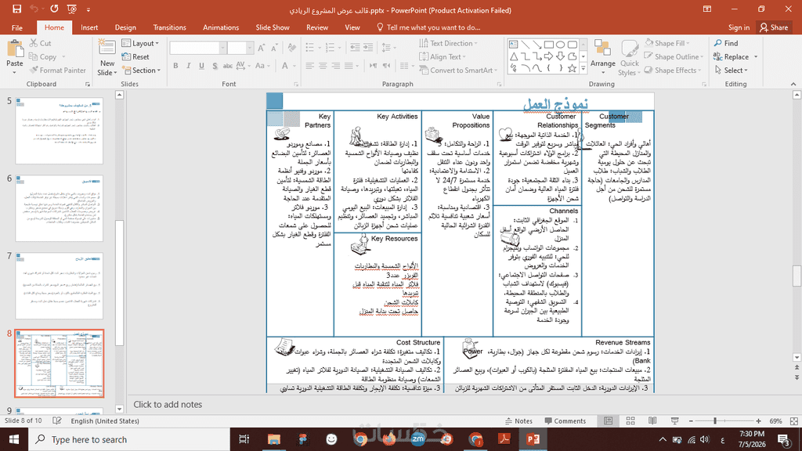Fit slide to current window icon

coord(794,420)
